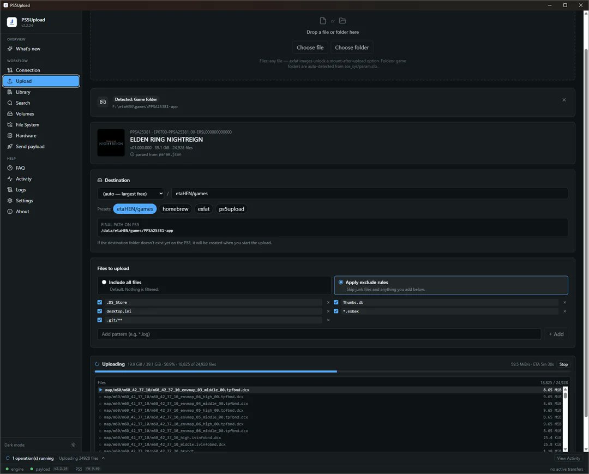This screenshot has height=474, width=589.
Task: Open View Activity in status bar
Action: point(568,458)
